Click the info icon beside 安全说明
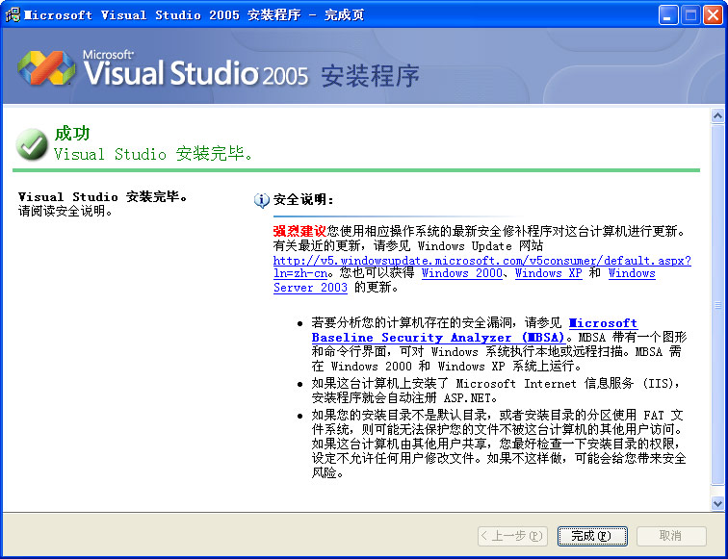 tap(261, 200)
